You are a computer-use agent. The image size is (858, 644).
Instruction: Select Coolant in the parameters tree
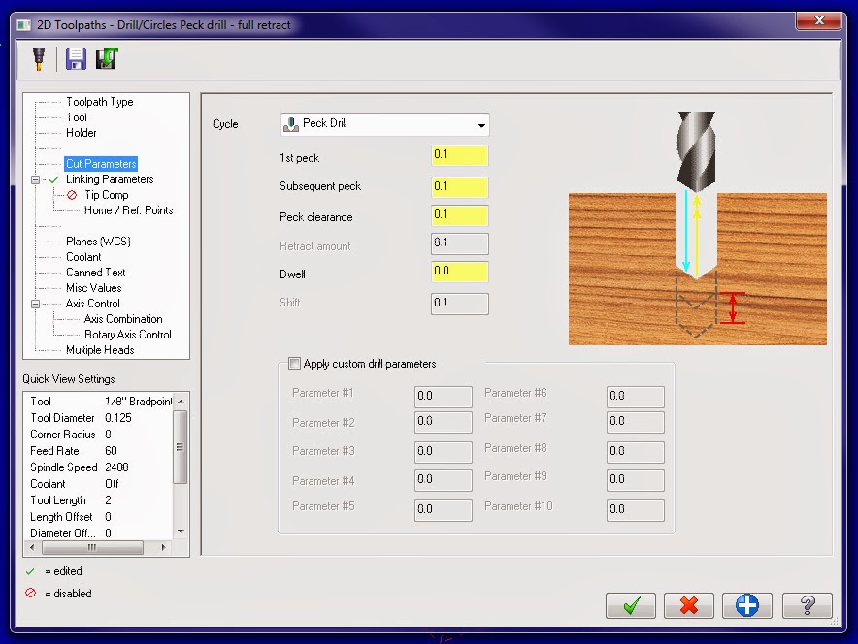[82, 256]
